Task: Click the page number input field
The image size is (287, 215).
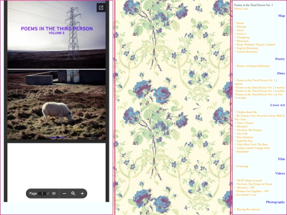Action: pos(42,194)
